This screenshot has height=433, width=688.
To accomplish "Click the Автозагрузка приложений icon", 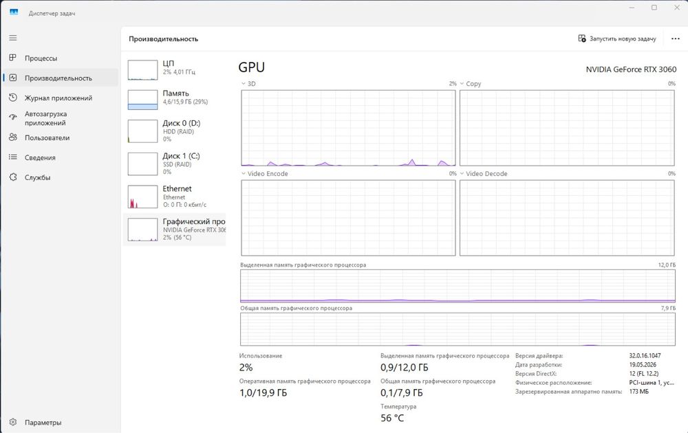I will tap(12, 118).
